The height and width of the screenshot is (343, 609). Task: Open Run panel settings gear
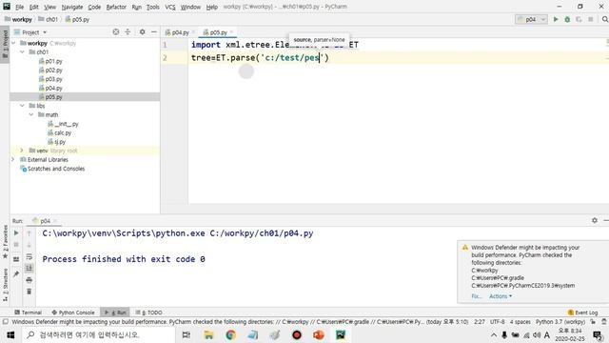click(594, 220)
